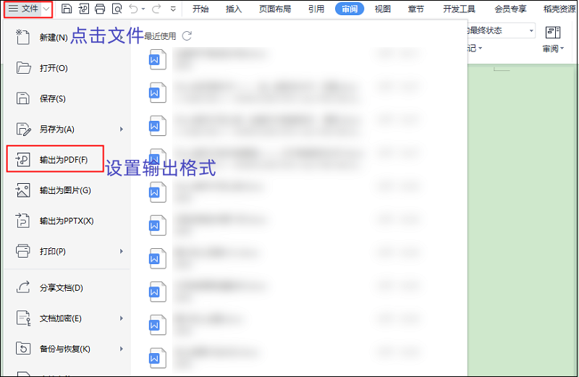Image resolution: width=579 pixels, height=377 pixels.
Task: Click the picture export icon beside 输出为图片(G)
Action: [22, 190]
